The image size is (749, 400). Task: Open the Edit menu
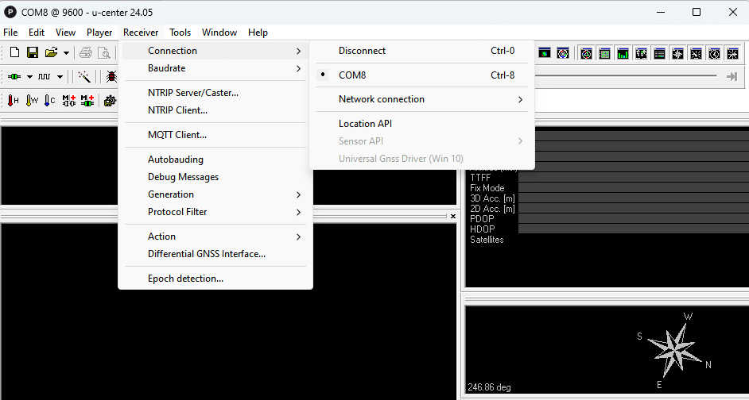[x=37, y=33]
